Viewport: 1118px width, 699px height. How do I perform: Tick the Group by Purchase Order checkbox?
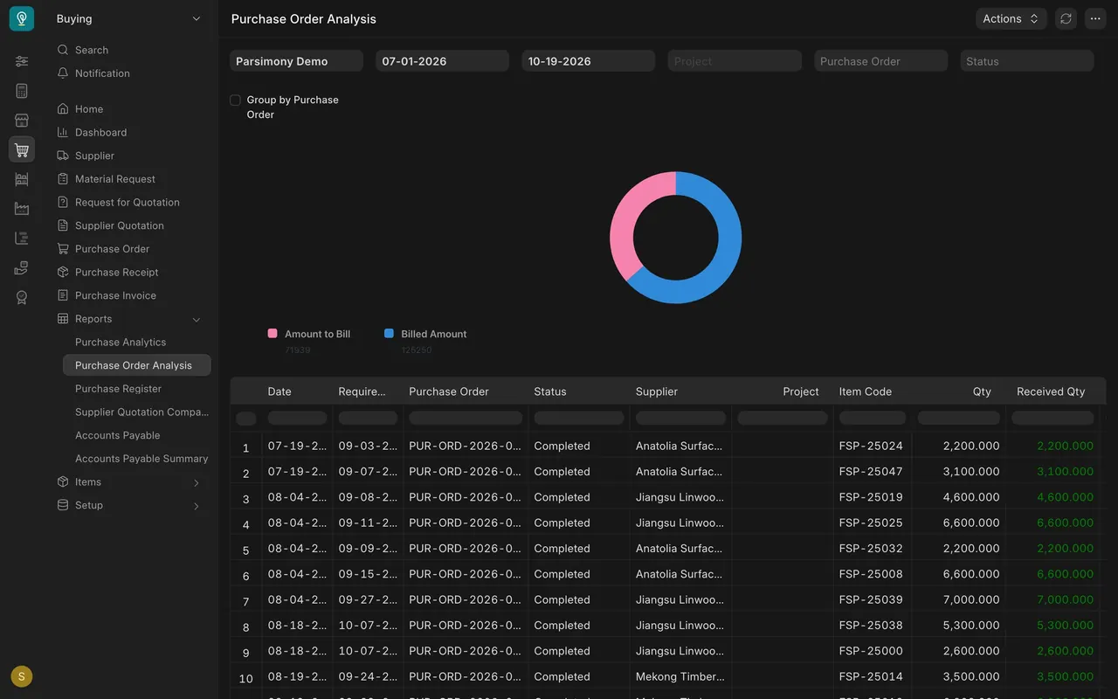(235, 100)
